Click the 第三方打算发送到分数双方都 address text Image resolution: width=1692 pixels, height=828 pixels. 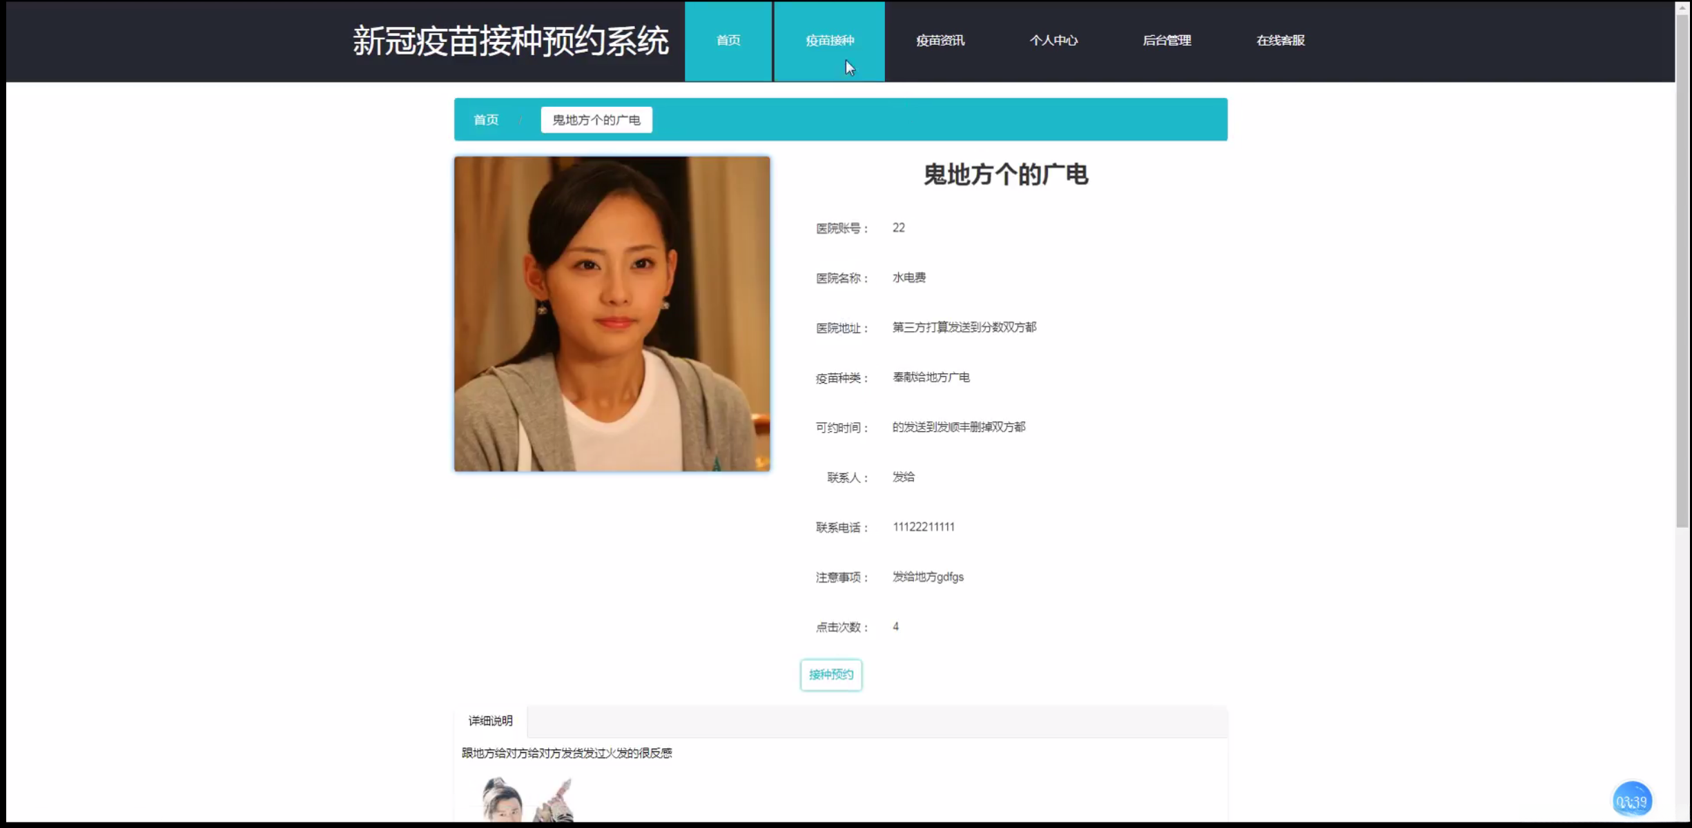coord(964,328)
